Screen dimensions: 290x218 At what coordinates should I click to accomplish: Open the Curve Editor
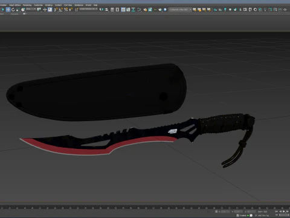tap(128, 10)
